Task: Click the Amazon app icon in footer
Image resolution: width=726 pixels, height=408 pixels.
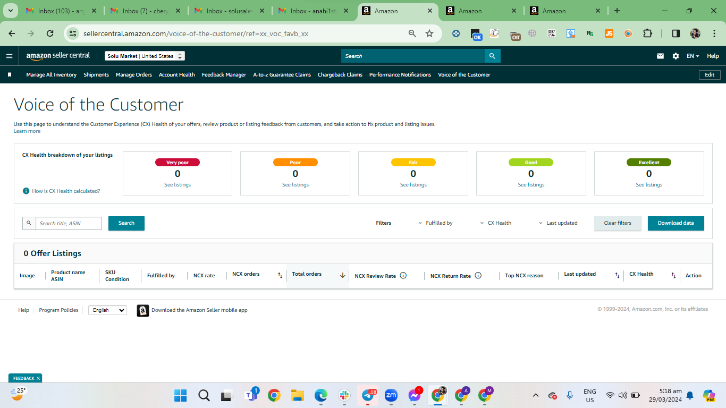Action: point(142,310)
